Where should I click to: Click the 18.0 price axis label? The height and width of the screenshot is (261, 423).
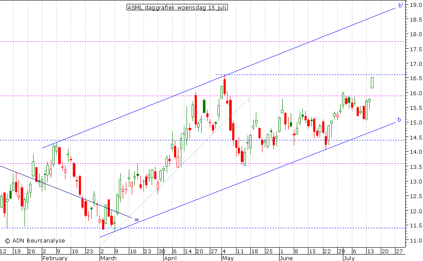click(416, 34)
